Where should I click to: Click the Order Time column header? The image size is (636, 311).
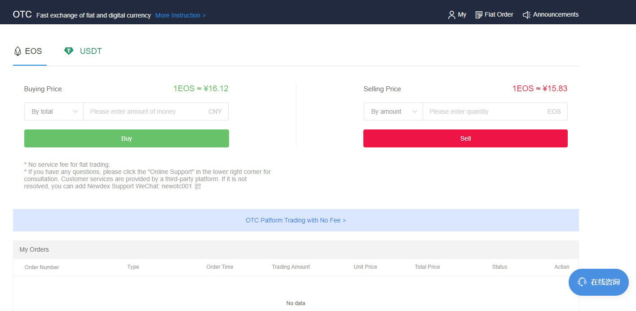click(220, 267)
